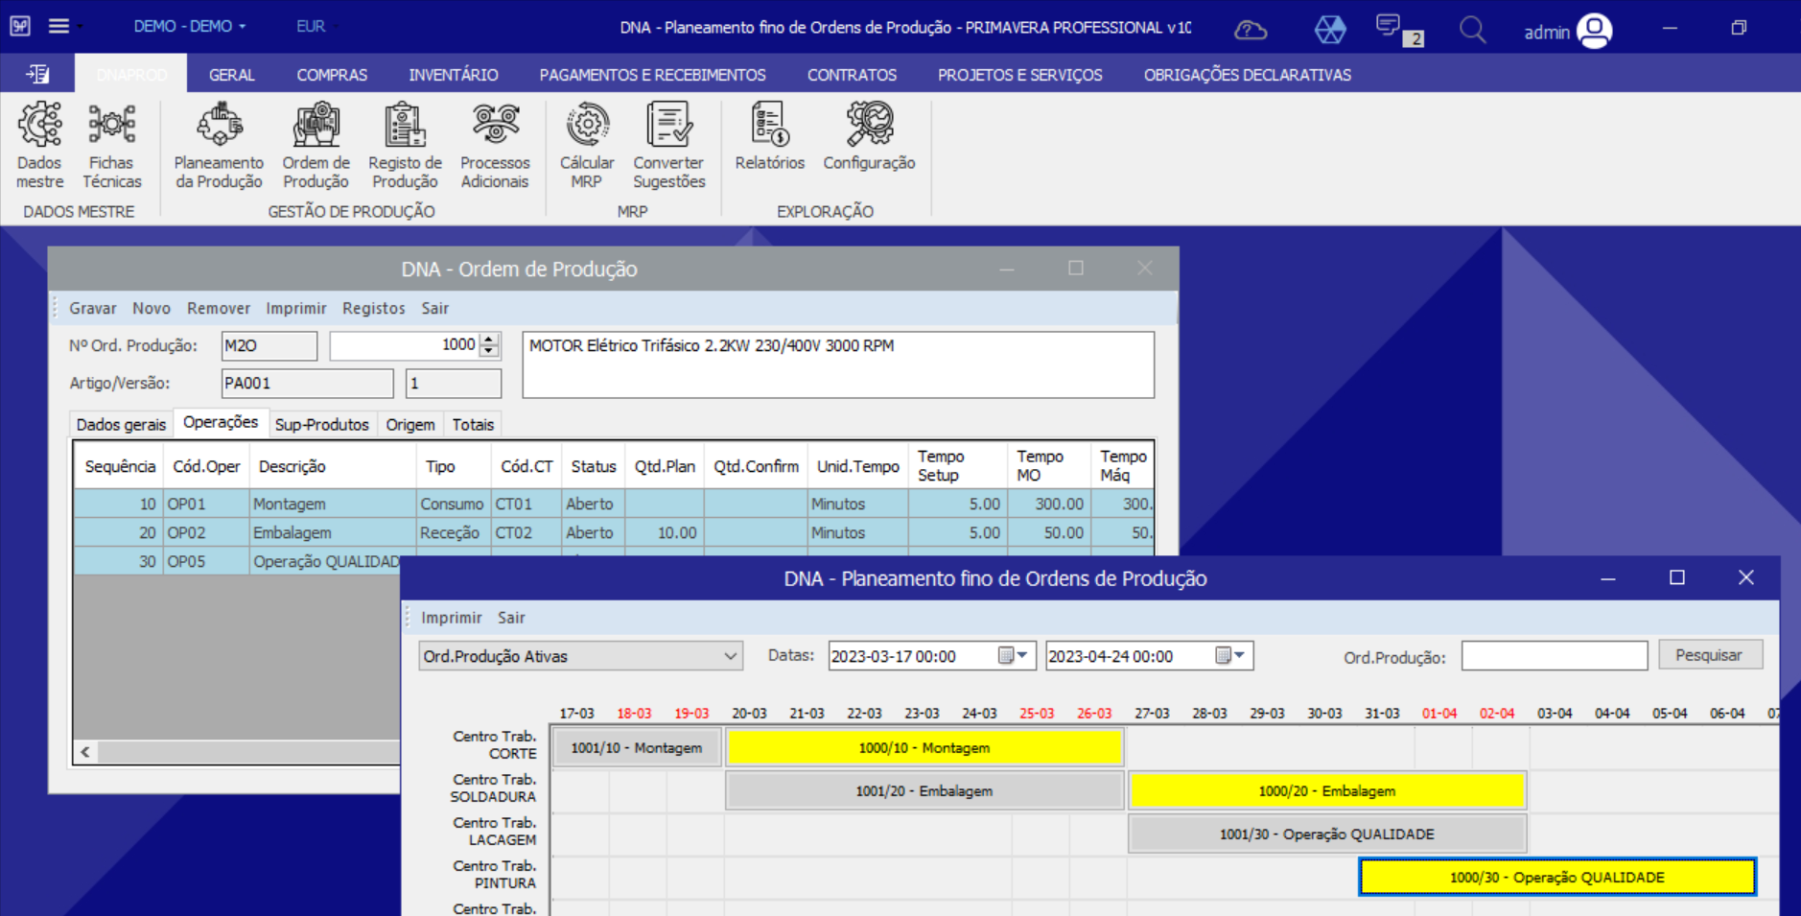This screenshot has width=1801, height=916.
Task: Open Registo de Produção icon
Action: pos(405,146)
